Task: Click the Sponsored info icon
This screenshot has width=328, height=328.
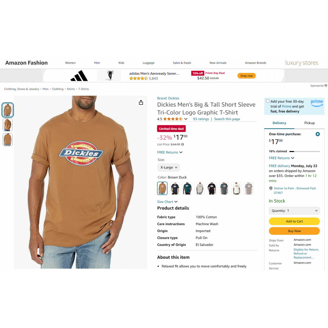Action: [x=326, y=86]
